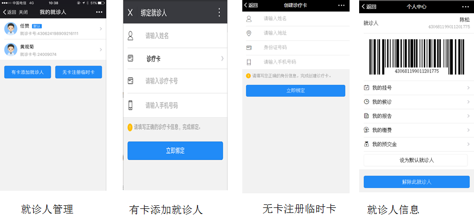Open patient 黄观菊 details chevron
Screen dimensions: 474x222
point(101,49)
